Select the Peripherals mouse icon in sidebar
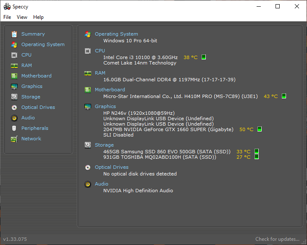The height and width of the screenshot is (245, 307). tap(14, 128)
